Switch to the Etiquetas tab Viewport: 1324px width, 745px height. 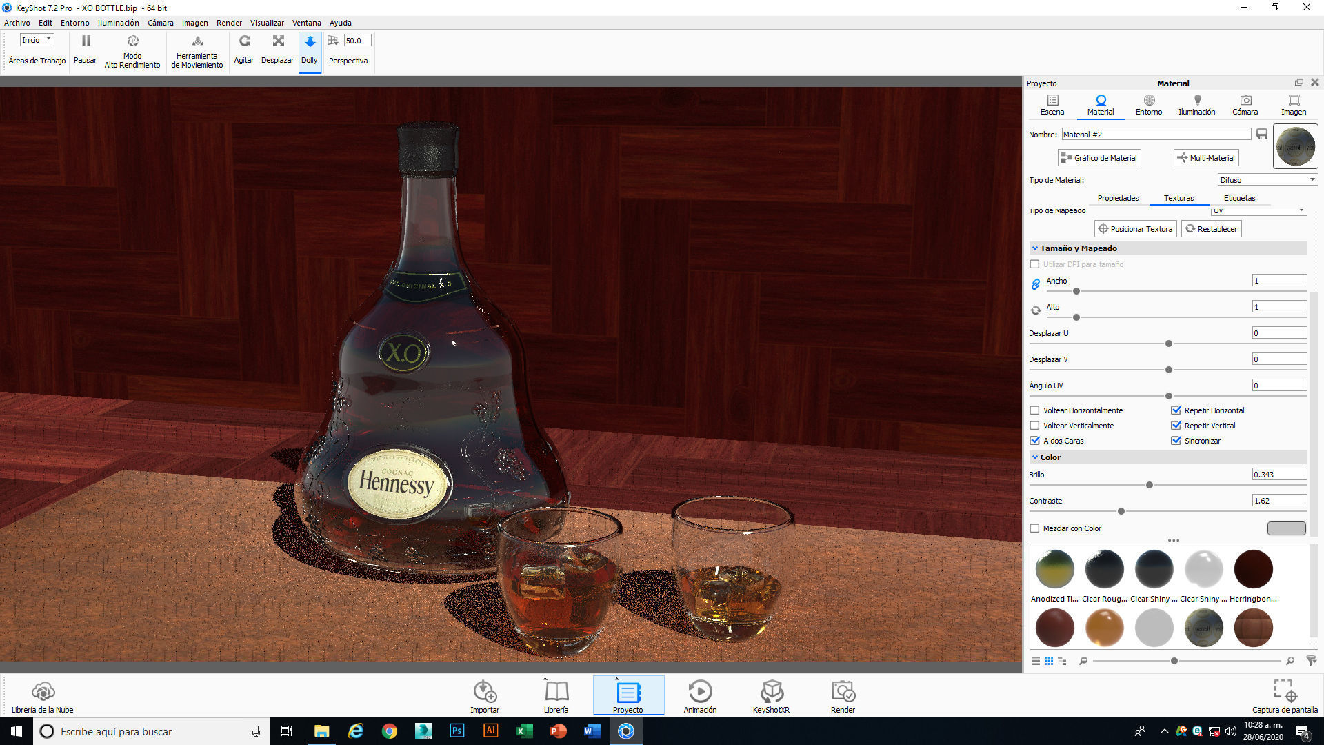coord(1239,198)
